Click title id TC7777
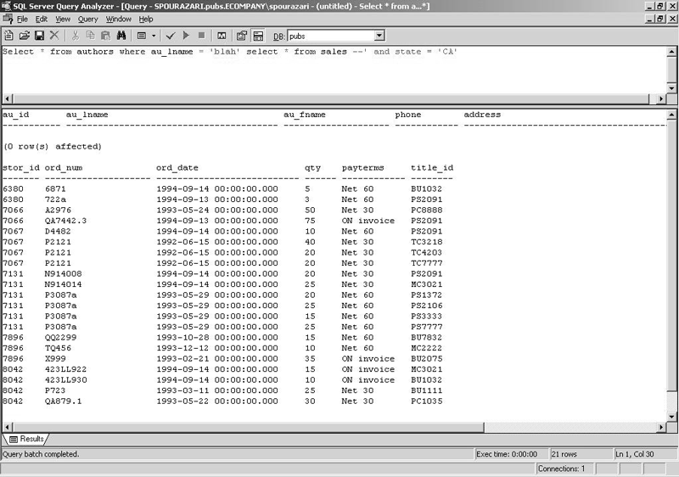Viewport: 679px width, 477px height. (427, 263)
